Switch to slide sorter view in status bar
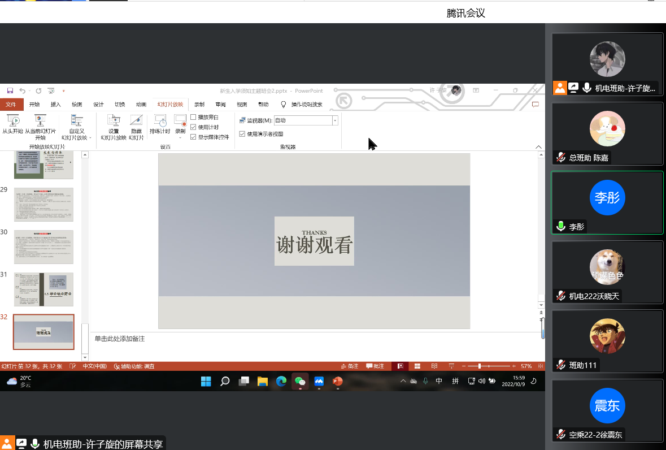 (x=417, y=366)
